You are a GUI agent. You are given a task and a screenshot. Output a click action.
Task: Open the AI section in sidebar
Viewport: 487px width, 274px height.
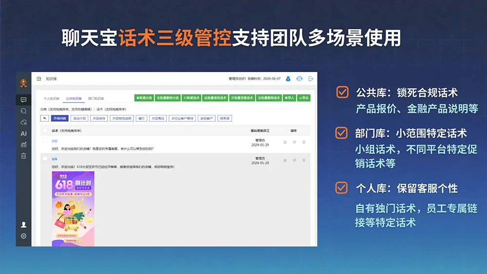(23, 133)
